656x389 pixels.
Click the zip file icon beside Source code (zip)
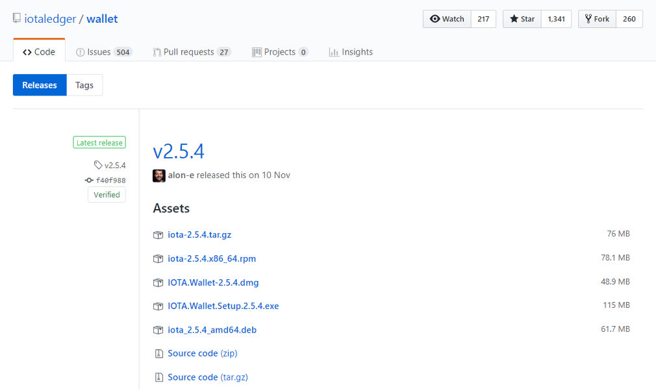pyautogui.click(x=159, y=354)
